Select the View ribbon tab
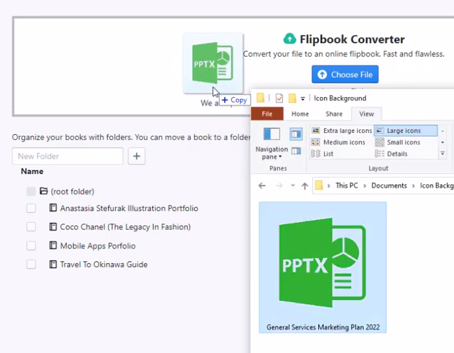This screenshot has width=454, height=353. tap(367, 114)
